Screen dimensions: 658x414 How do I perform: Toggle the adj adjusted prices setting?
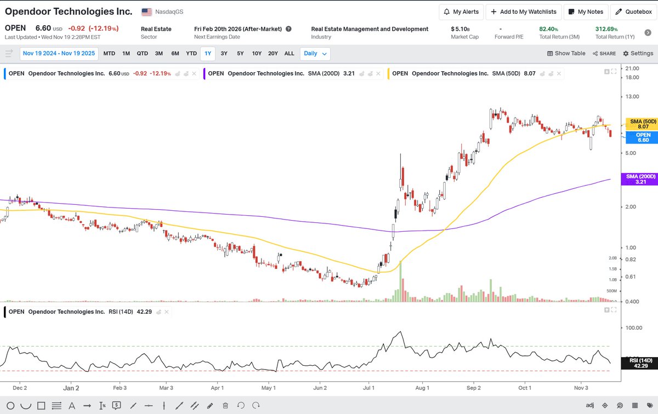tap(590, 405)
